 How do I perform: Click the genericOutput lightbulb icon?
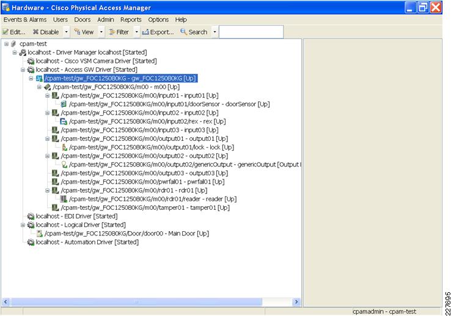click(64, 165)
